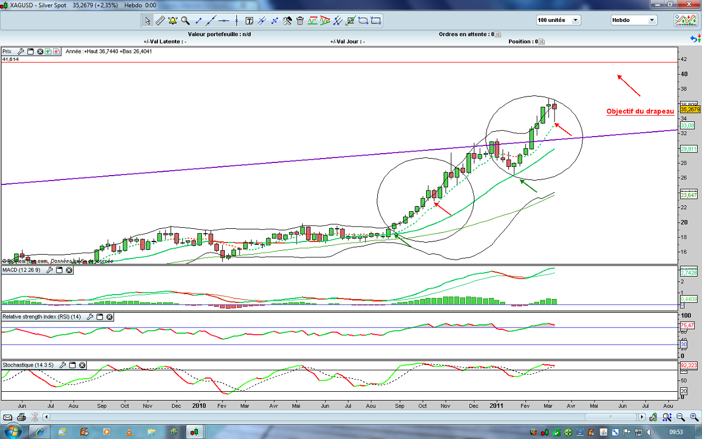Click the print icon at bottom left

coord(20,417)
